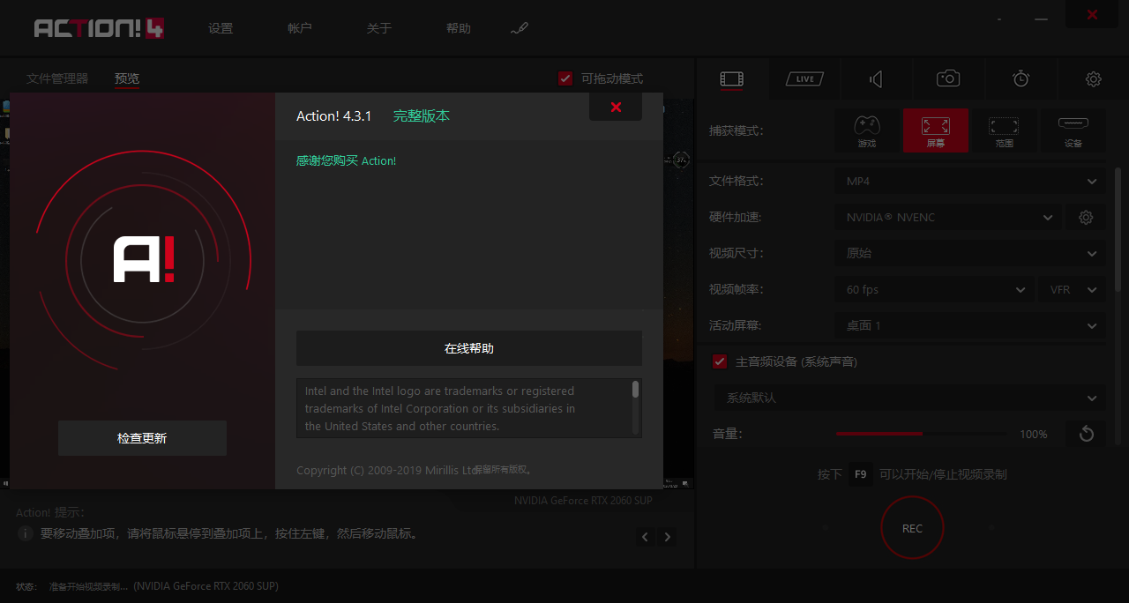Viewport: 1129px width, 603px height.
Task: Open the 帮助 menu
Action: [459, 27]
